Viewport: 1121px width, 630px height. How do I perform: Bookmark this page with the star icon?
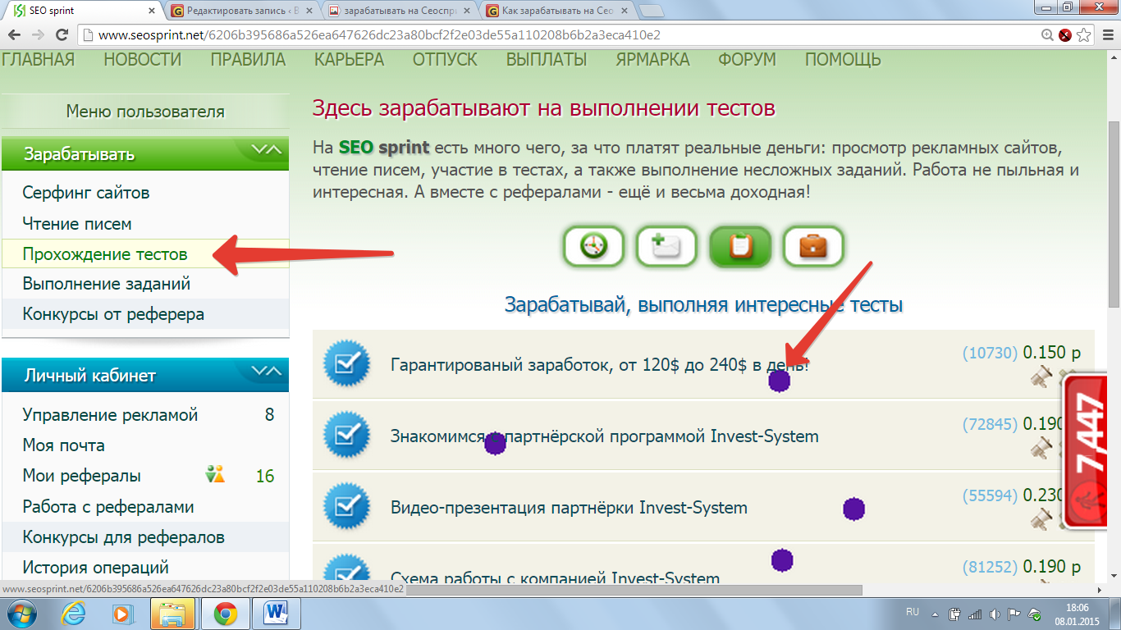point(1084,35)
